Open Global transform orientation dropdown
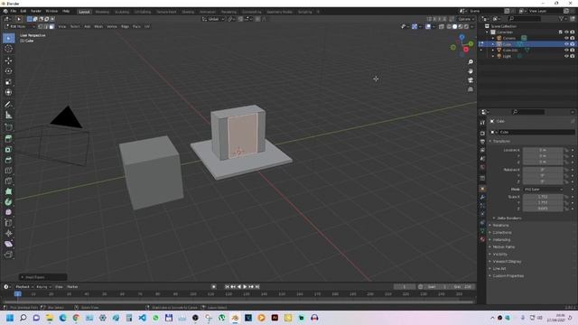This screenshot has width=578, height=325. 213,19
